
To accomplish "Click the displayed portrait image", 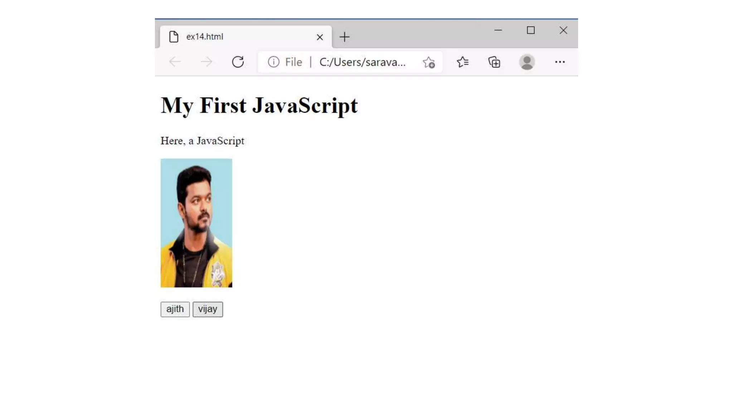I will point(196,223).
